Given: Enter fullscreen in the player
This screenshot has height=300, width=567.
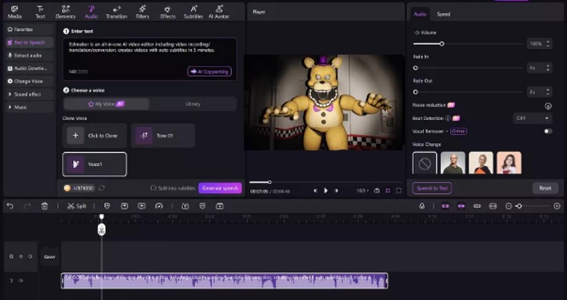Looking at the screenshot, I should (x=398, y=191).
